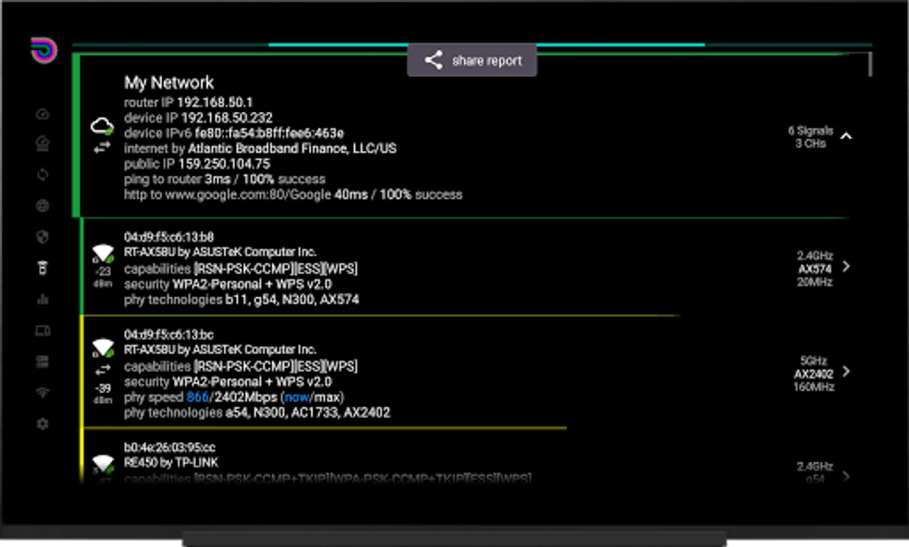Click the cloud icon beside My Network
Image resolution: width=909 pixels, height=547 pixels.
102,126
